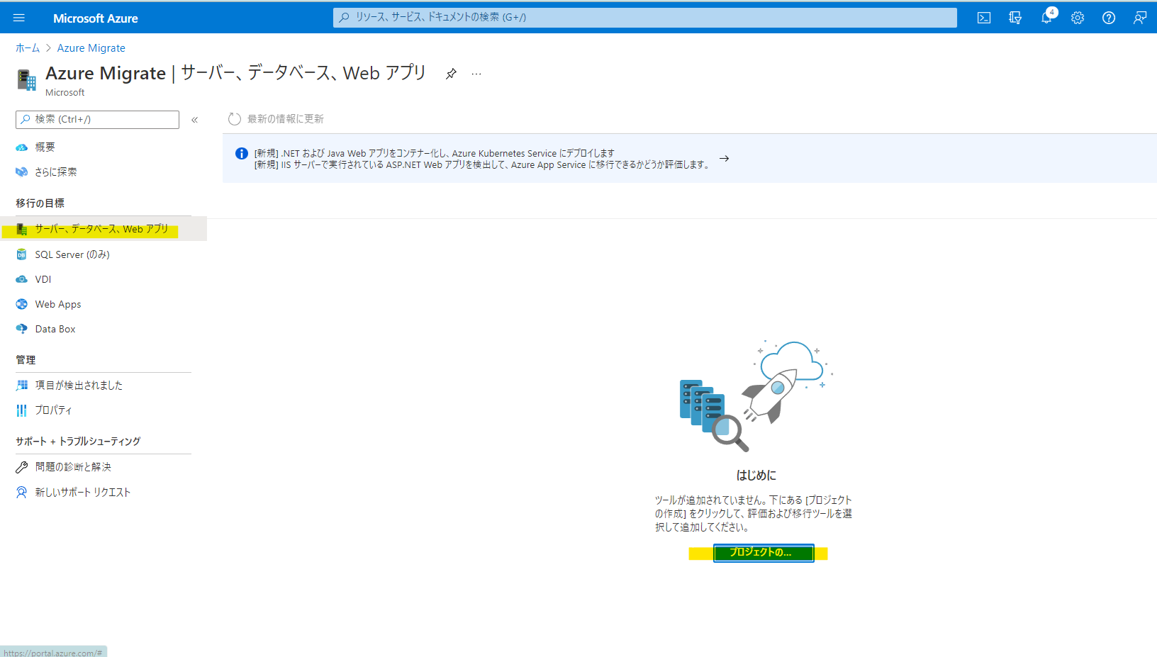Open the Data Box section
1157x657 pixels.
coord(55,328)
